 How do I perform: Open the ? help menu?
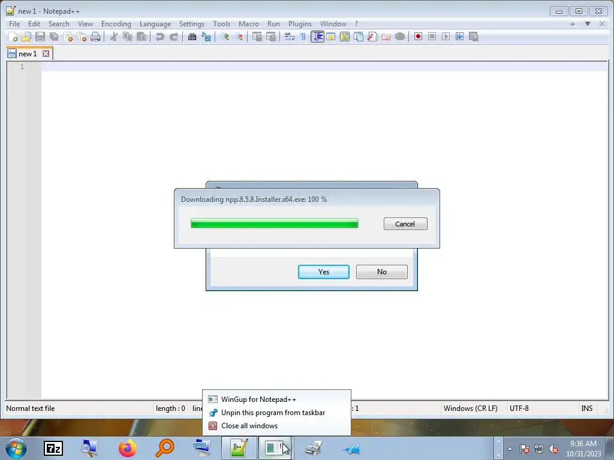click(356, 24)
